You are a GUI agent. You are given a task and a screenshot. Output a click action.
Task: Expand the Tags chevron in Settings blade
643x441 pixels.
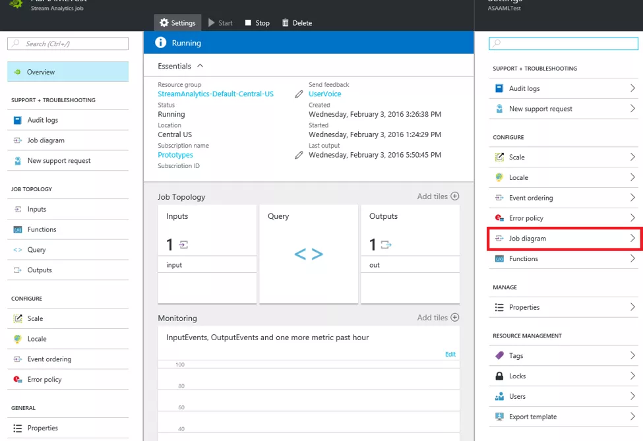pos(632,355)
